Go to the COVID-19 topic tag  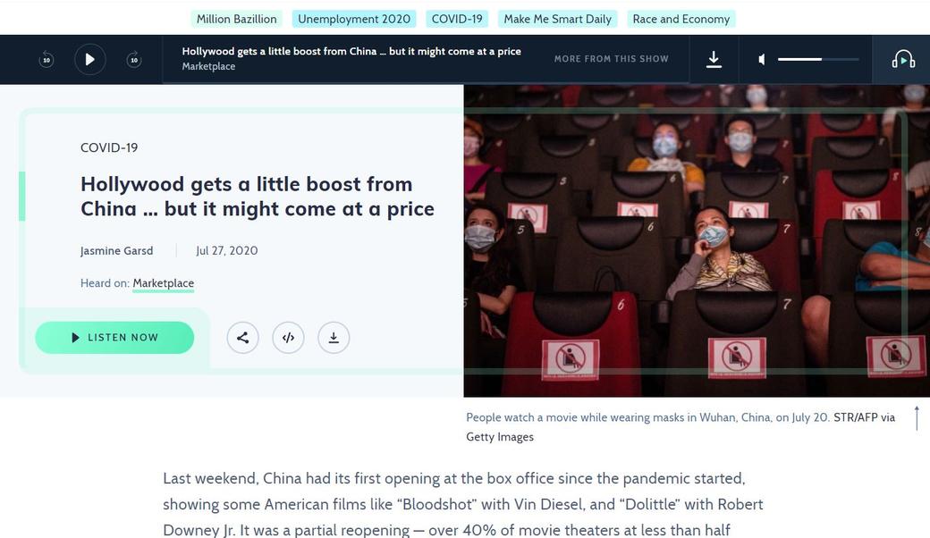[x=457, y=19]
